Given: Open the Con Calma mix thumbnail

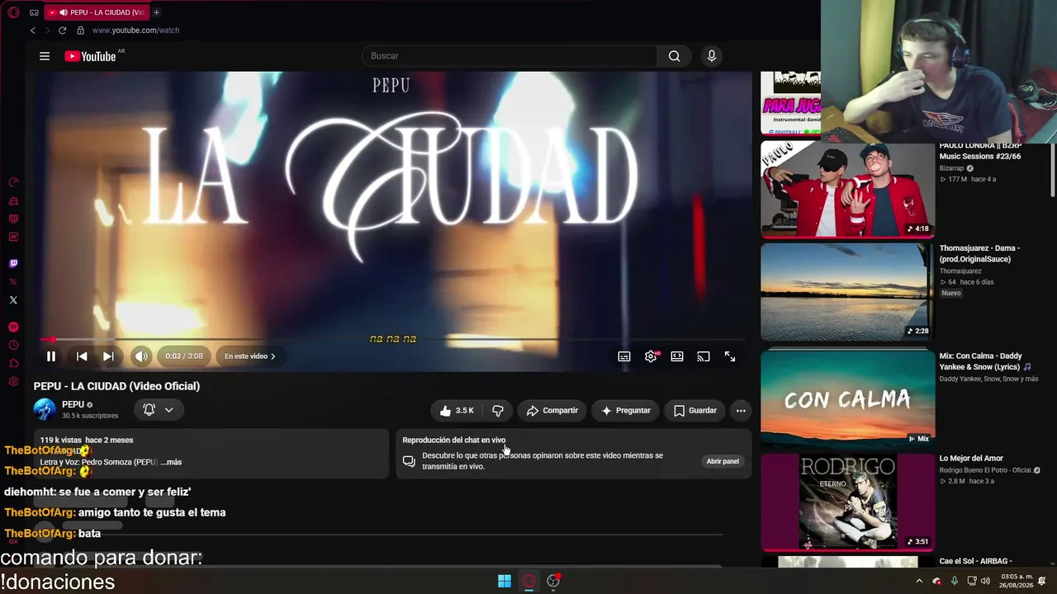Looking at the screenshot, I should 847,398.
